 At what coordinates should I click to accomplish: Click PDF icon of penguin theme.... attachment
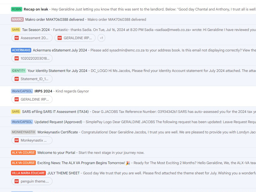point(17,181)
